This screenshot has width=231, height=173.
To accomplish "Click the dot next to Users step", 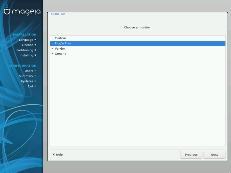I will tap(35, 71).
